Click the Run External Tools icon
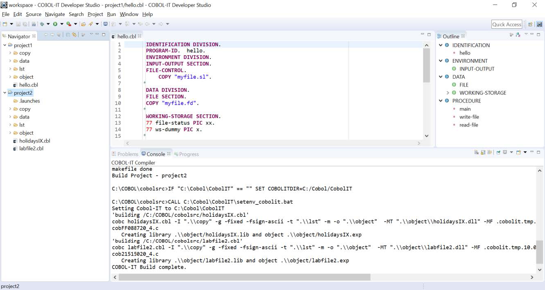The width and height of the screenshot is (545, 290). pyautogui.click(x=69, y=24)
